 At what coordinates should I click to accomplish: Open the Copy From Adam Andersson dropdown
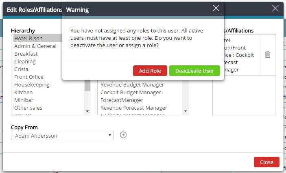point(62,135)
